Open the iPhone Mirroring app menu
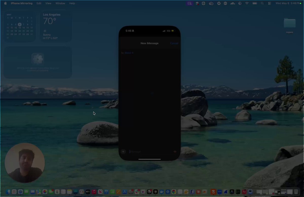The image size is (304, 197). point(22,3)
